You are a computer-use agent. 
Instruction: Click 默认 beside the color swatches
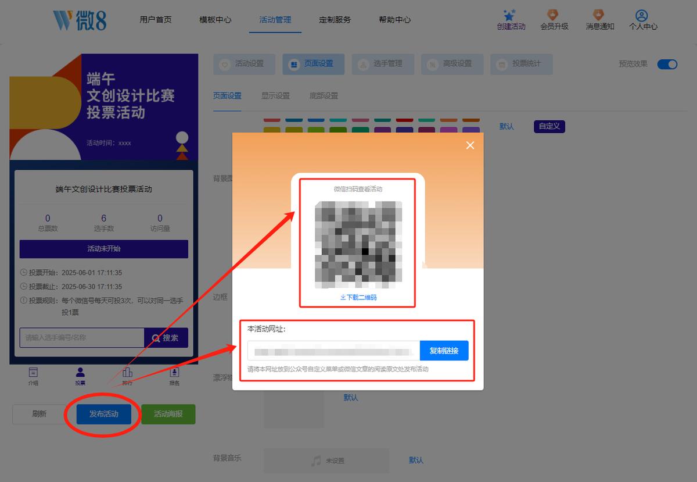click(506, 126)
